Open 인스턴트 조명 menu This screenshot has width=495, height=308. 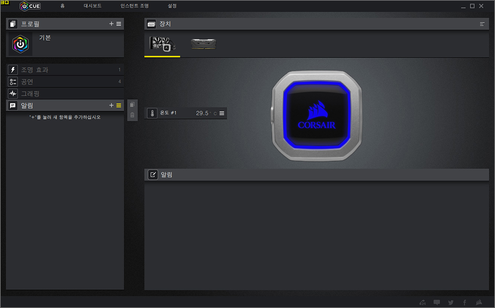[135, 6]
